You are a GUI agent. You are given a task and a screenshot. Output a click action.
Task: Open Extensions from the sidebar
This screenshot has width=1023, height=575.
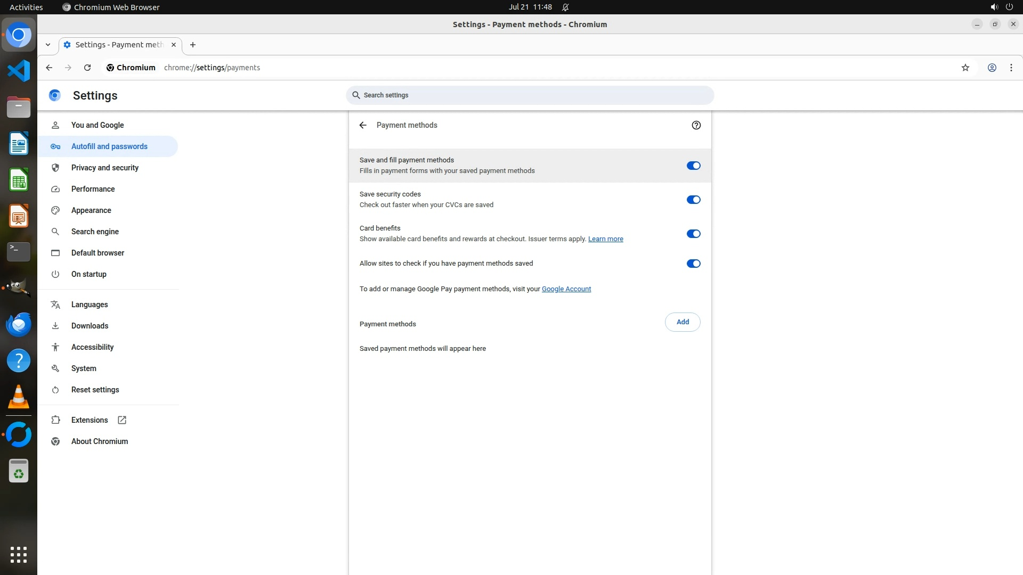[x=90, y=420]
